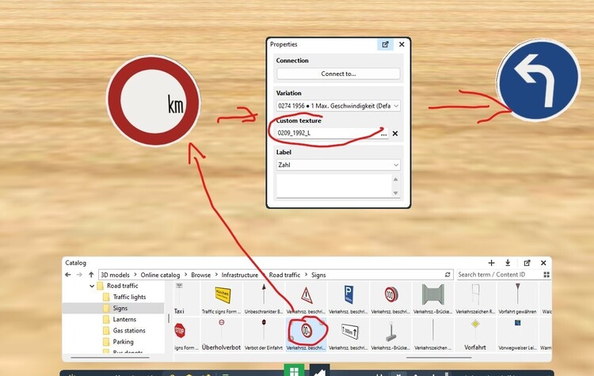Viewport: 594px width, 376px height.
Task: Click the Catalog download icon
Action: click(508, 263)
